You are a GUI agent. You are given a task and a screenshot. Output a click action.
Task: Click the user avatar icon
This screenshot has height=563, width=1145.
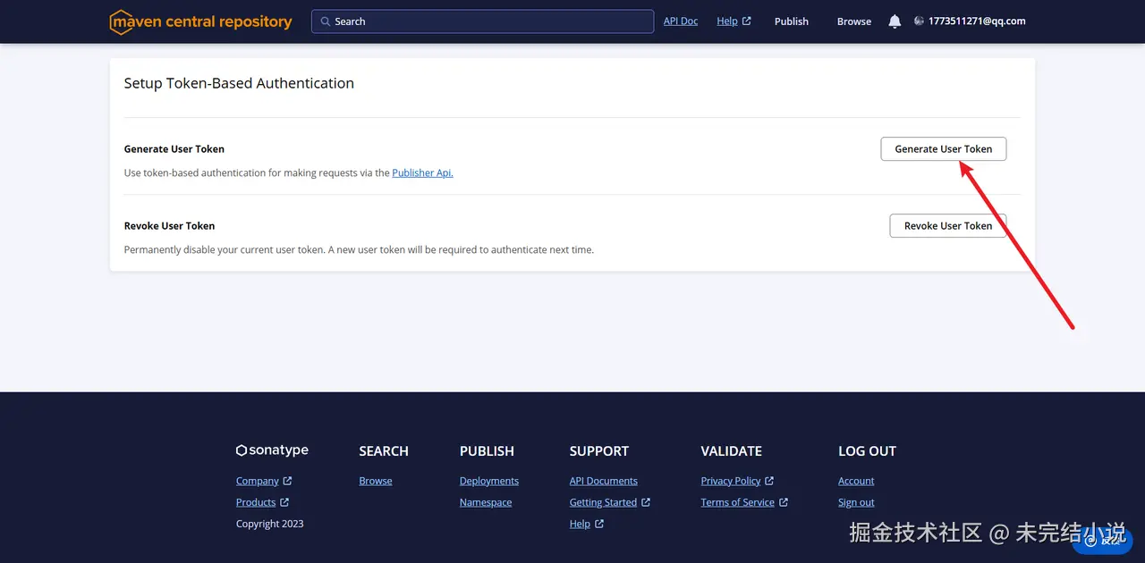point(919,21)
